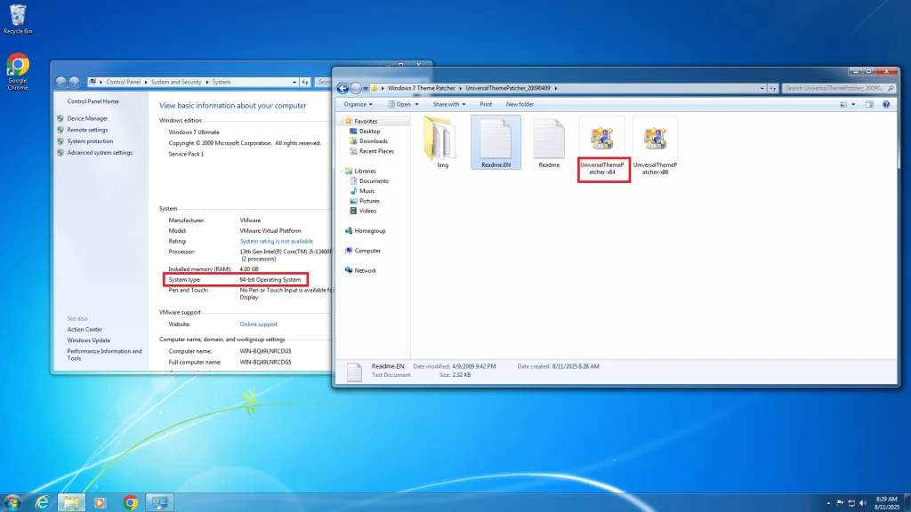Select Homegroup in the navigation pane
Image resolution: width=911 pixels, height=512 pixels.
[x=369, y=231]
